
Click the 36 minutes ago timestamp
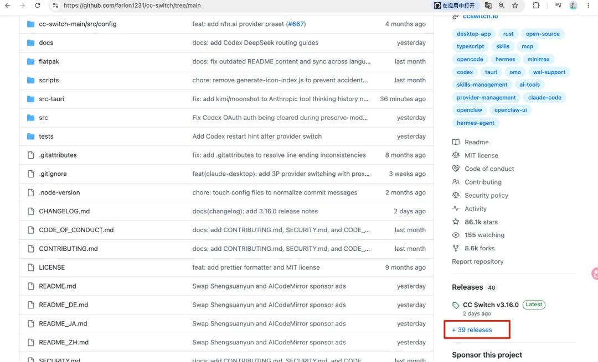[x=403, y=99]
